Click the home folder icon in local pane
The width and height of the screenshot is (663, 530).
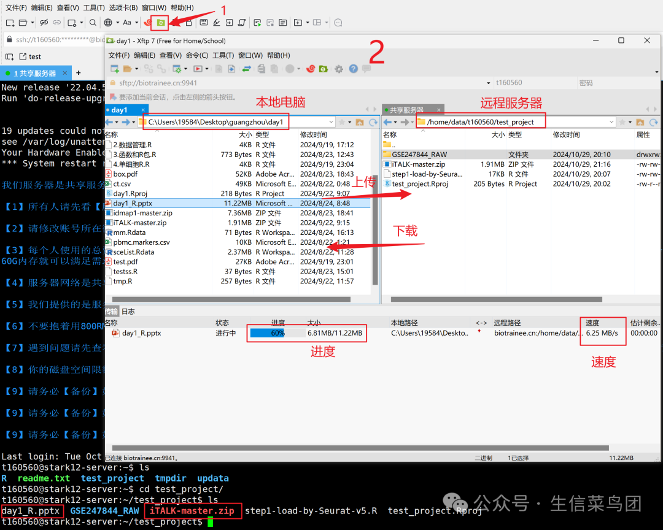pyautogui.click(x=359, y=122)
